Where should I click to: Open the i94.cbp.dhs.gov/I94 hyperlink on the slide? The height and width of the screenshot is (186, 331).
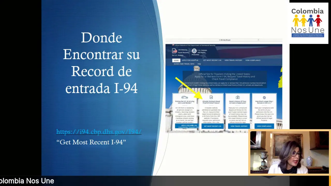[x=99, y=132]
